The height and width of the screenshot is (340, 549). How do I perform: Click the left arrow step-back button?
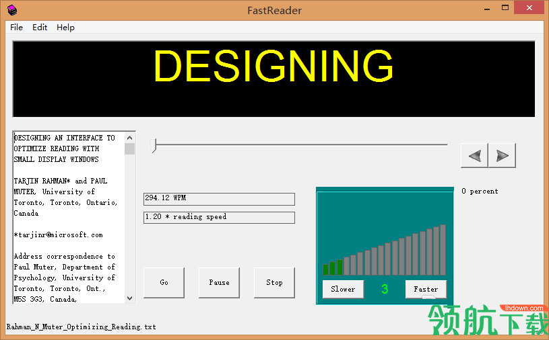(x=474, y=155)
